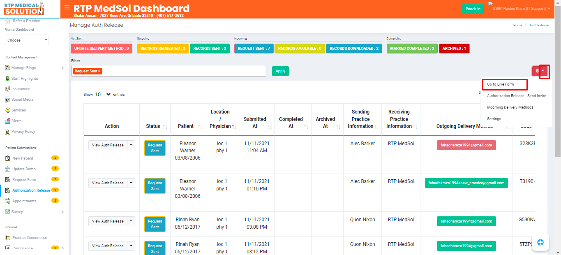Filter by Archived status

[454, 49]
